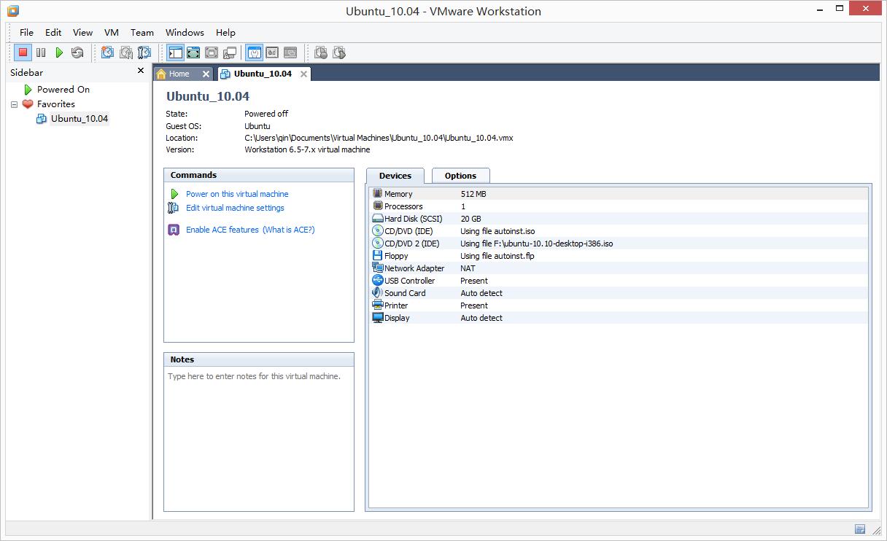Click Edit virtual machine settings link
Screen dimensions: 887x541
235,208
